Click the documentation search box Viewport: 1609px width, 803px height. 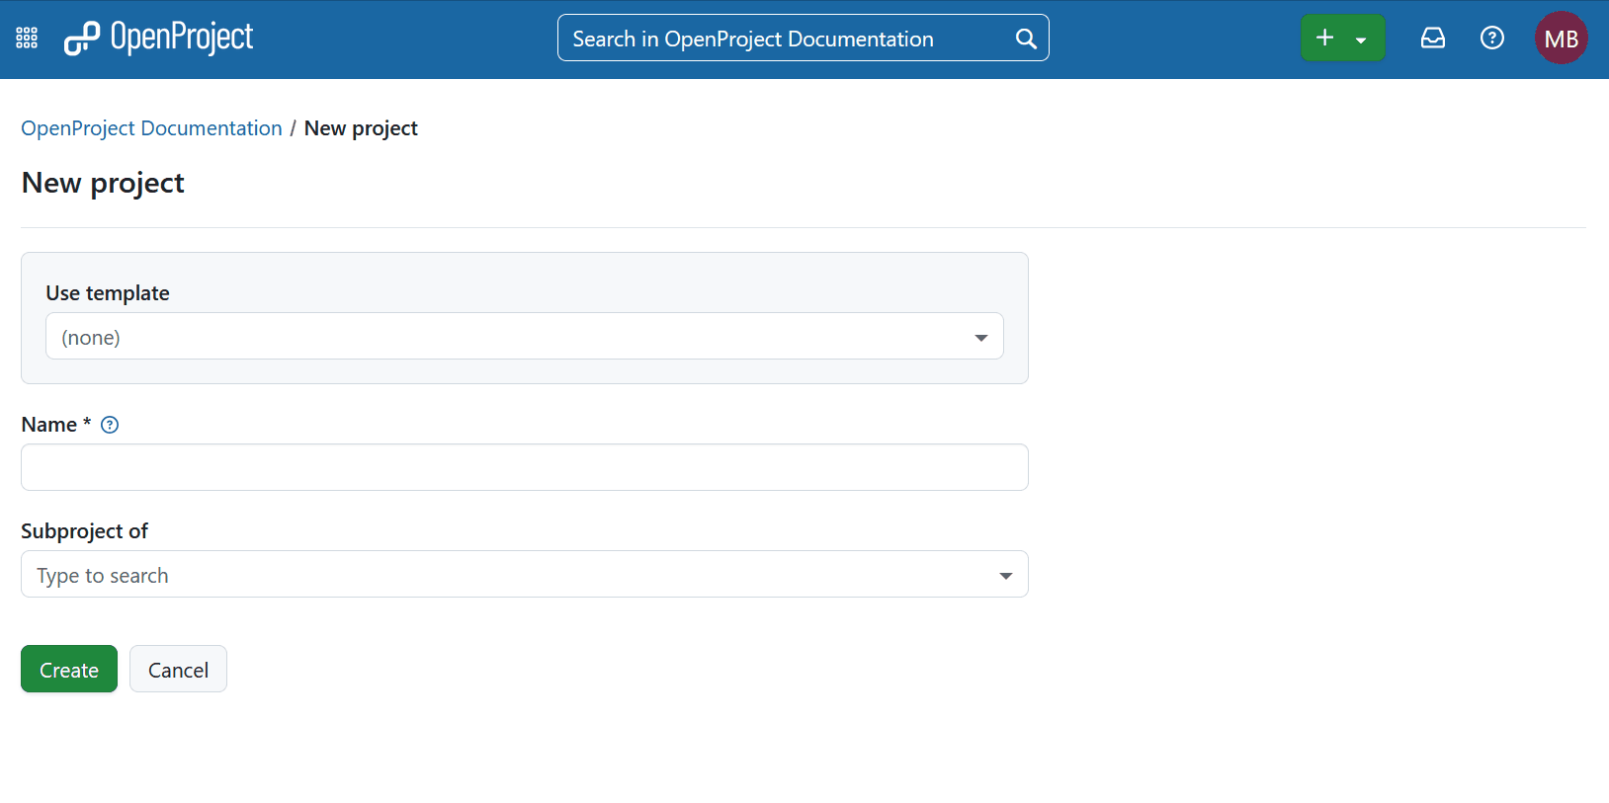[x=786, y=39]
